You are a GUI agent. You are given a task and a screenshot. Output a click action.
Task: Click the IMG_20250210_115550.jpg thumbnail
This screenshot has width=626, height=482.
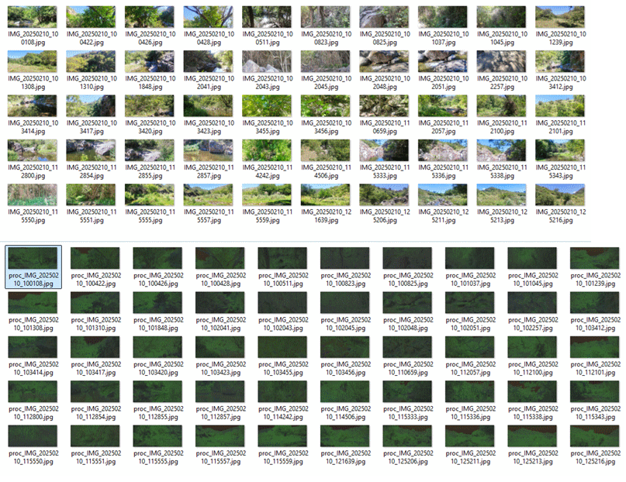[x=32, y=195]
